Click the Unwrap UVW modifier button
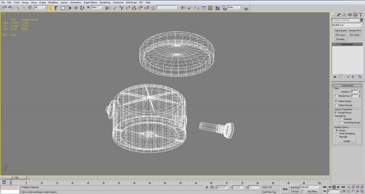The width and height of the screenshot is (365, 194). tap(355, 31)
